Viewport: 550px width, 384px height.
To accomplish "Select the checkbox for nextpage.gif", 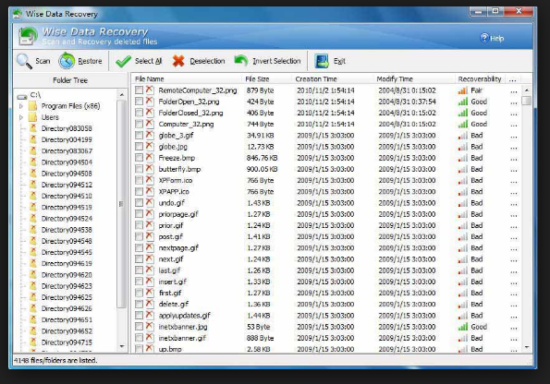I will click(139, 247).
